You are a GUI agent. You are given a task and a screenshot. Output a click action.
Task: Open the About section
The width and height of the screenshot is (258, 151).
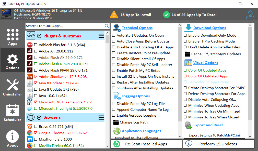click(x=13, y=139)
